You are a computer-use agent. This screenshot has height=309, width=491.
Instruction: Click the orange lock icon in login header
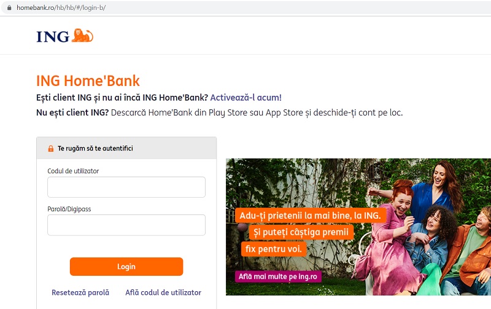tap(51, 149)
